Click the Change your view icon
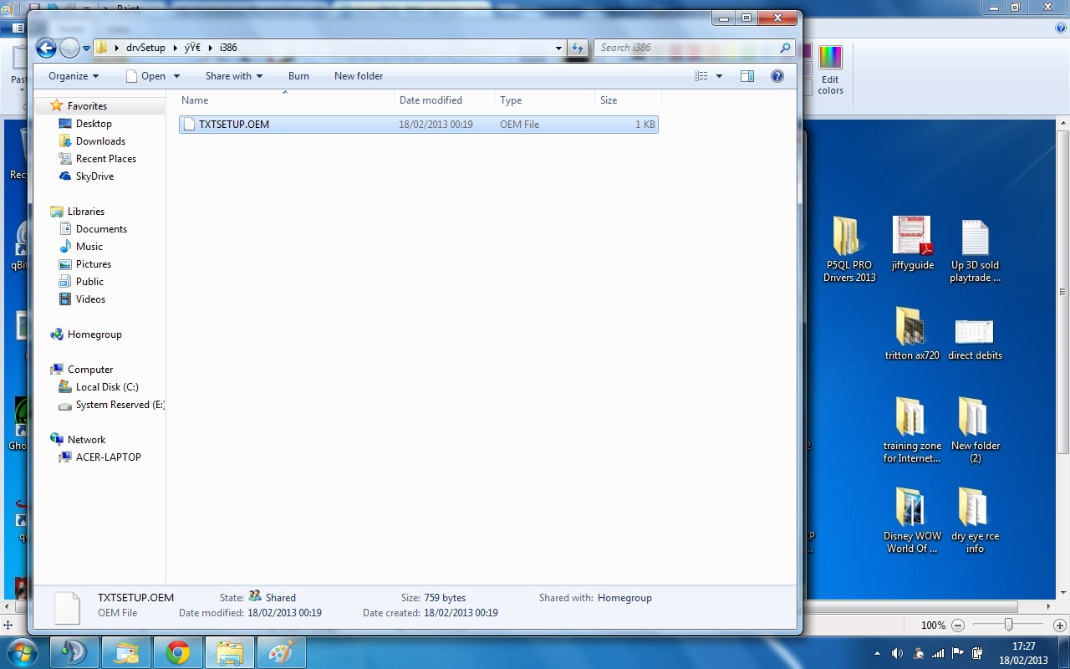This screenshot has width=1070, height=669. (701, 76)
